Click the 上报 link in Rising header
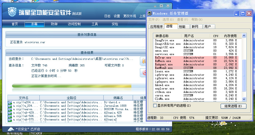Viewport: 255px width, 135px height. [x=143, y=16]
